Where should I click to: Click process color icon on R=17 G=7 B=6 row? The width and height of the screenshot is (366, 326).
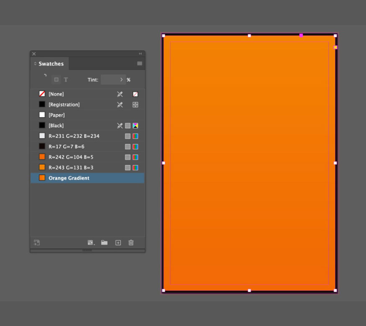pos(128,146)
